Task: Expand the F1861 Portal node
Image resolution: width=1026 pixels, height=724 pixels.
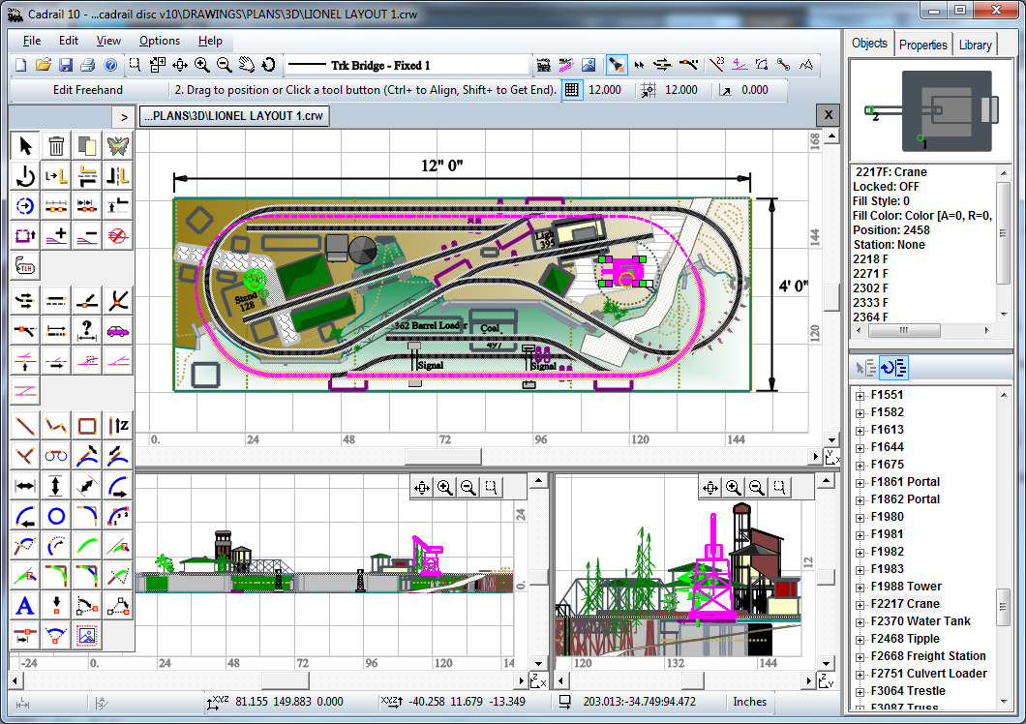Action: pos(860,482)
